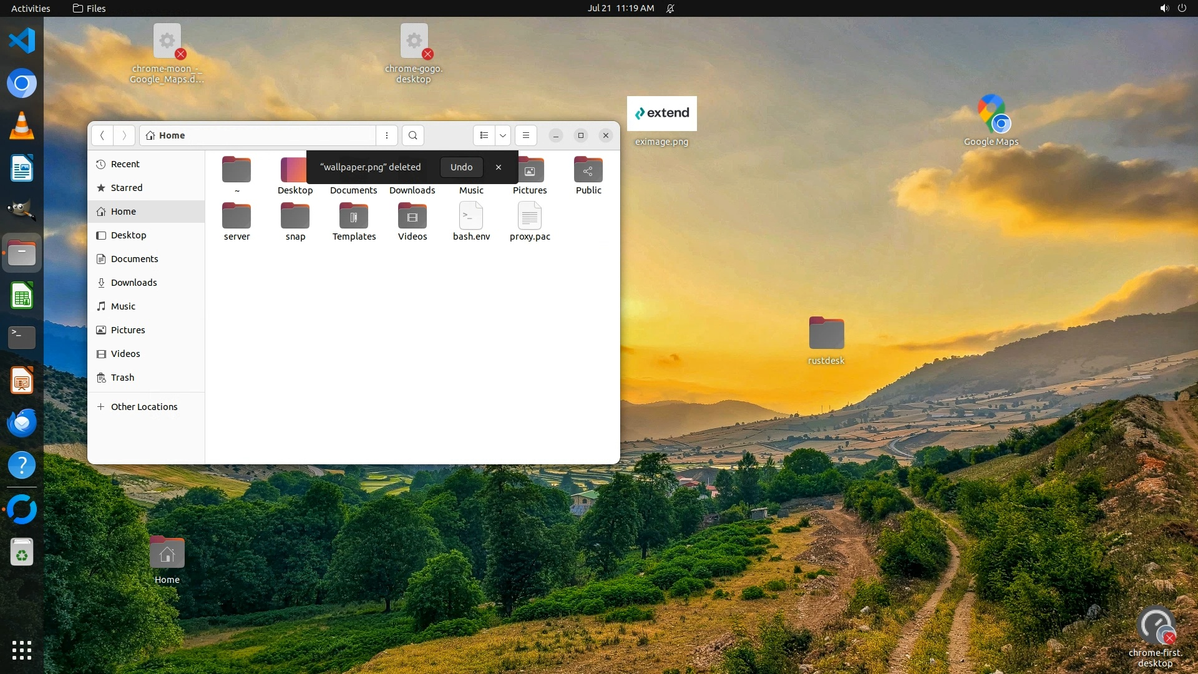Click the eximage.png desktop thumbnail
1198x674 pixels.
[x=661, y=114]
